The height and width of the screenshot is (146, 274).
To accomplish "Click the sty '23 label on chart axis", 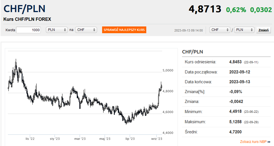I will pos(55,139).
